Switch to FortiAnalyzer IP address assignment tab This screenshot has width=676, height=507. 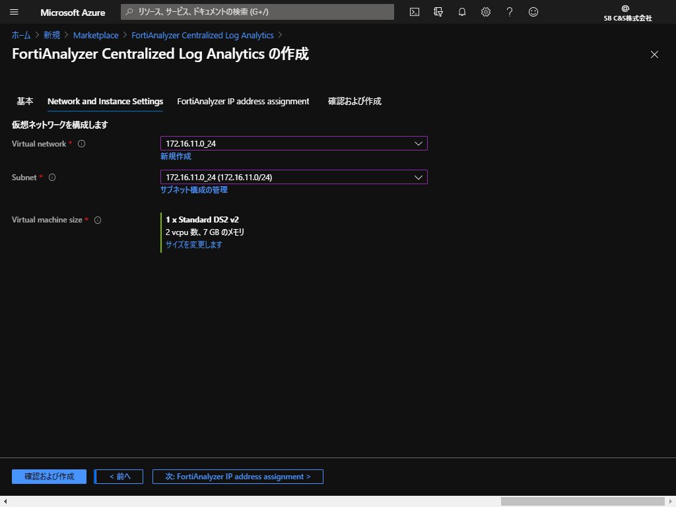[x=243, y=101]
